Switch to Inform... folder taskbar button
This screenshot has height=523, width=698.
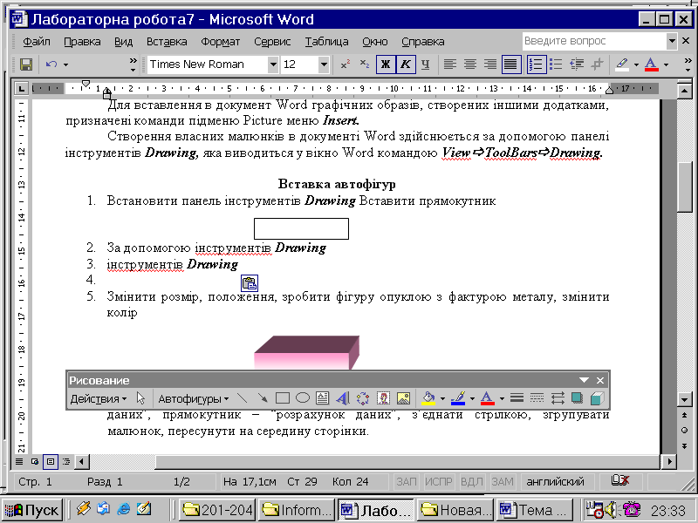pos(297,510)
